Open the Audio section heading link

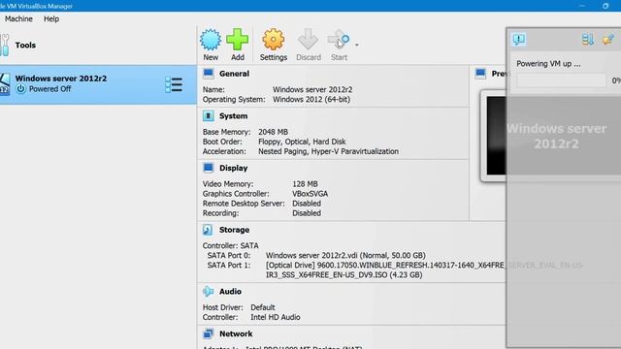click(230, 291)
